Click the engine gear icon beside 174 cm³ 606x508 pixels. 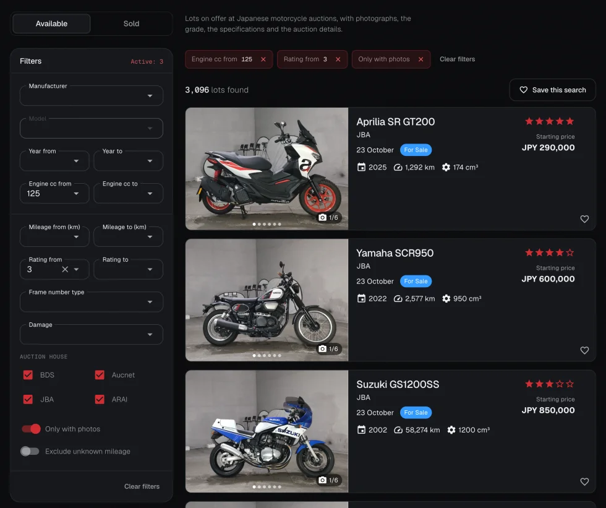(446, 167)
